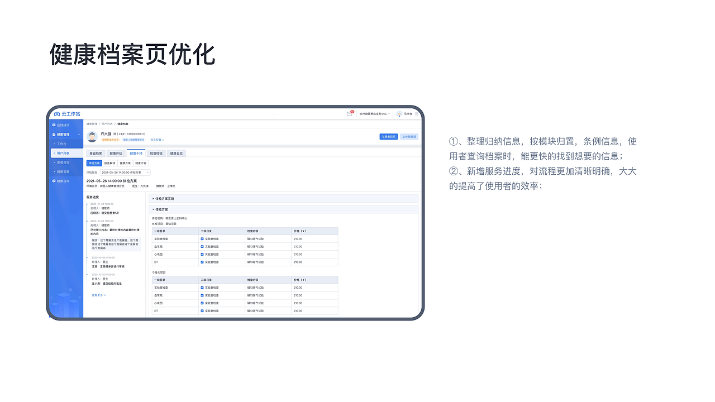Switch to the 基础档案 tab
This screenshot has width=715, height=402.
click(96, 153)
